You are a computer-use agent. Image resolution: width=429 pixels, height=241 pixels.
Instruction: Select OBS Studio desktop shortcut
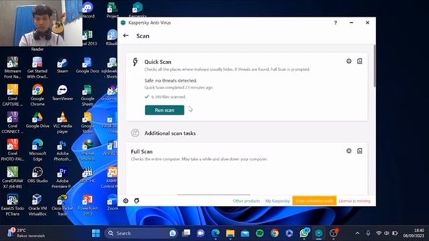(38, 175)
